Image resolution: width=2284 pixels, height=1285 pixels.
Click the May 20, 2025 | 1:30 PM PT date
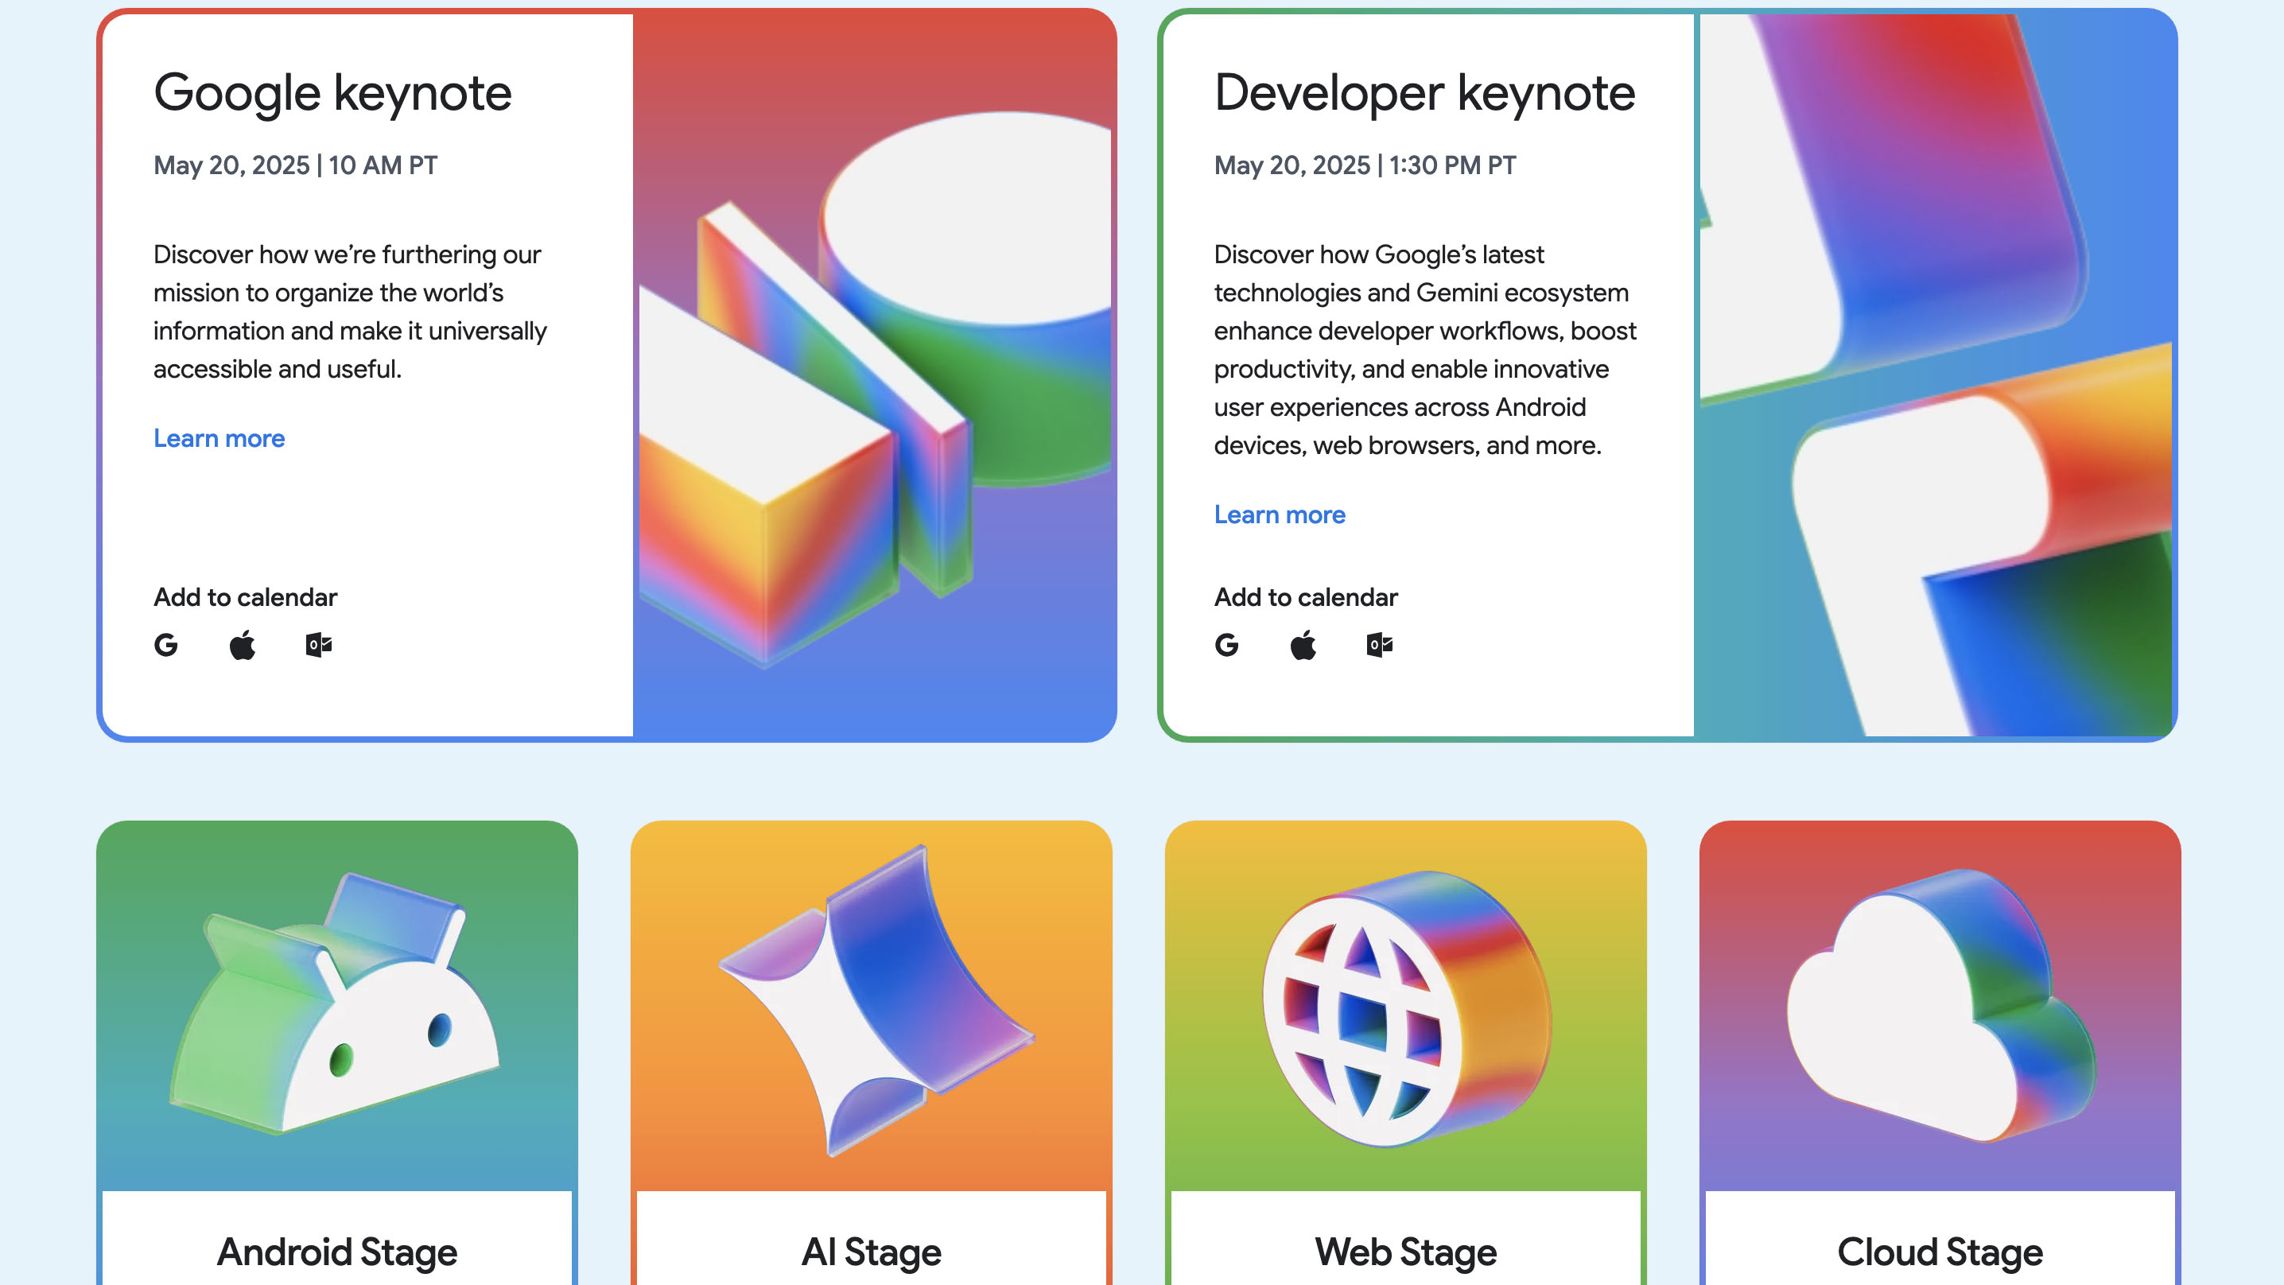pyautogui.click(x=1365, y=166)
